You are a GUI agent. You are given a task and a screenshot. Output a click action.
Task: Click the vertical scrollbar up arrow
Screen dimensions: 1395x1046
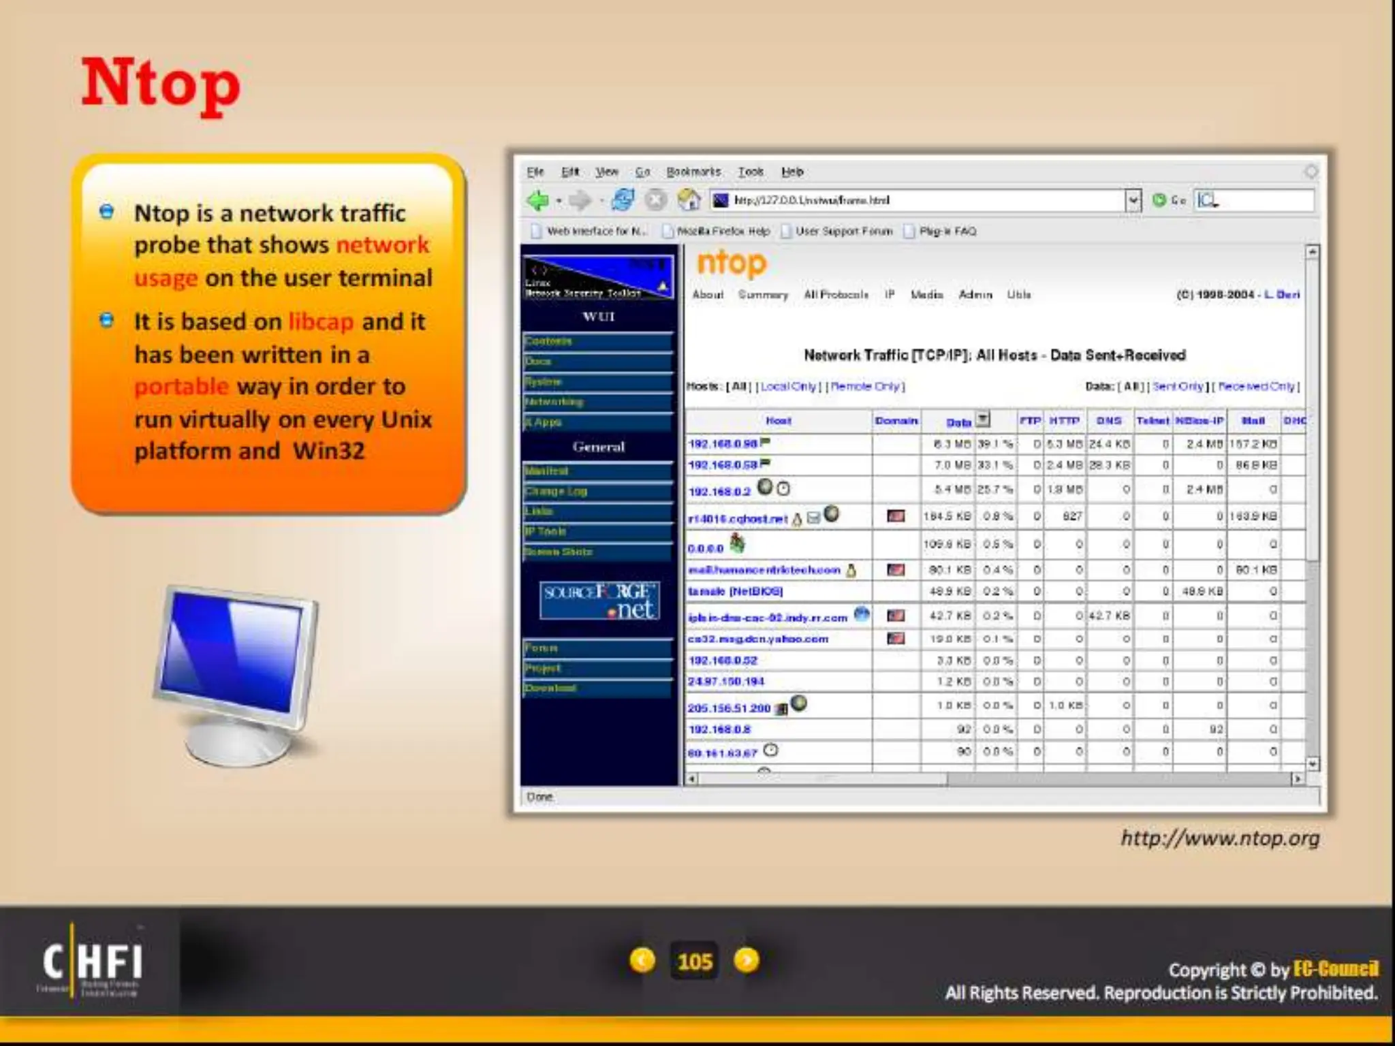coord(1312,252)
